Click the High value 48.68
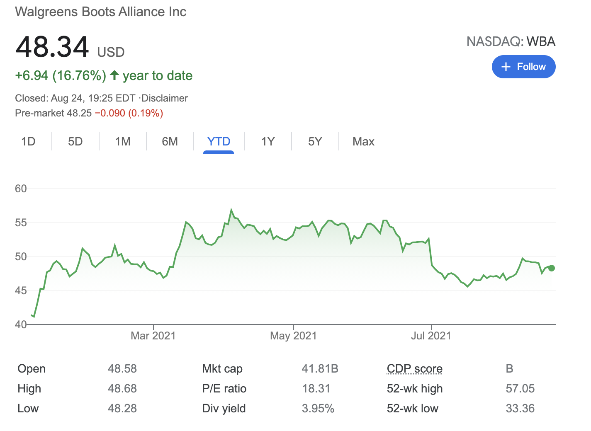This screenshot has height=431, width=591. click(x=122, y=388)
